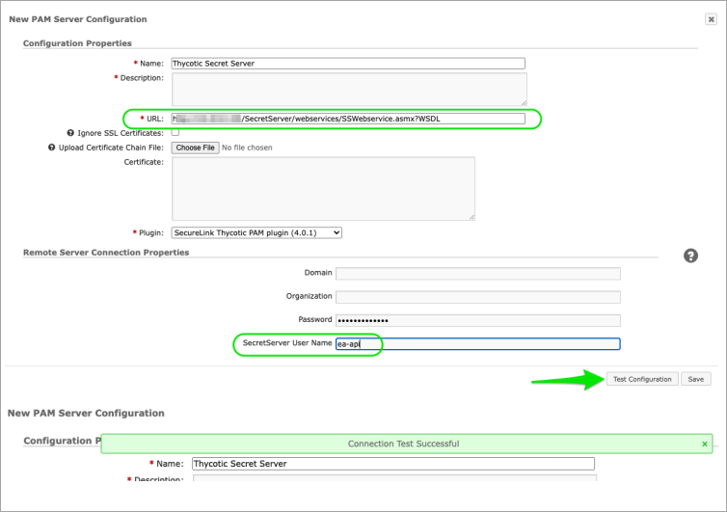
Task: Close the New PAM Server Configuration dialog
Action: click(711, 19)
